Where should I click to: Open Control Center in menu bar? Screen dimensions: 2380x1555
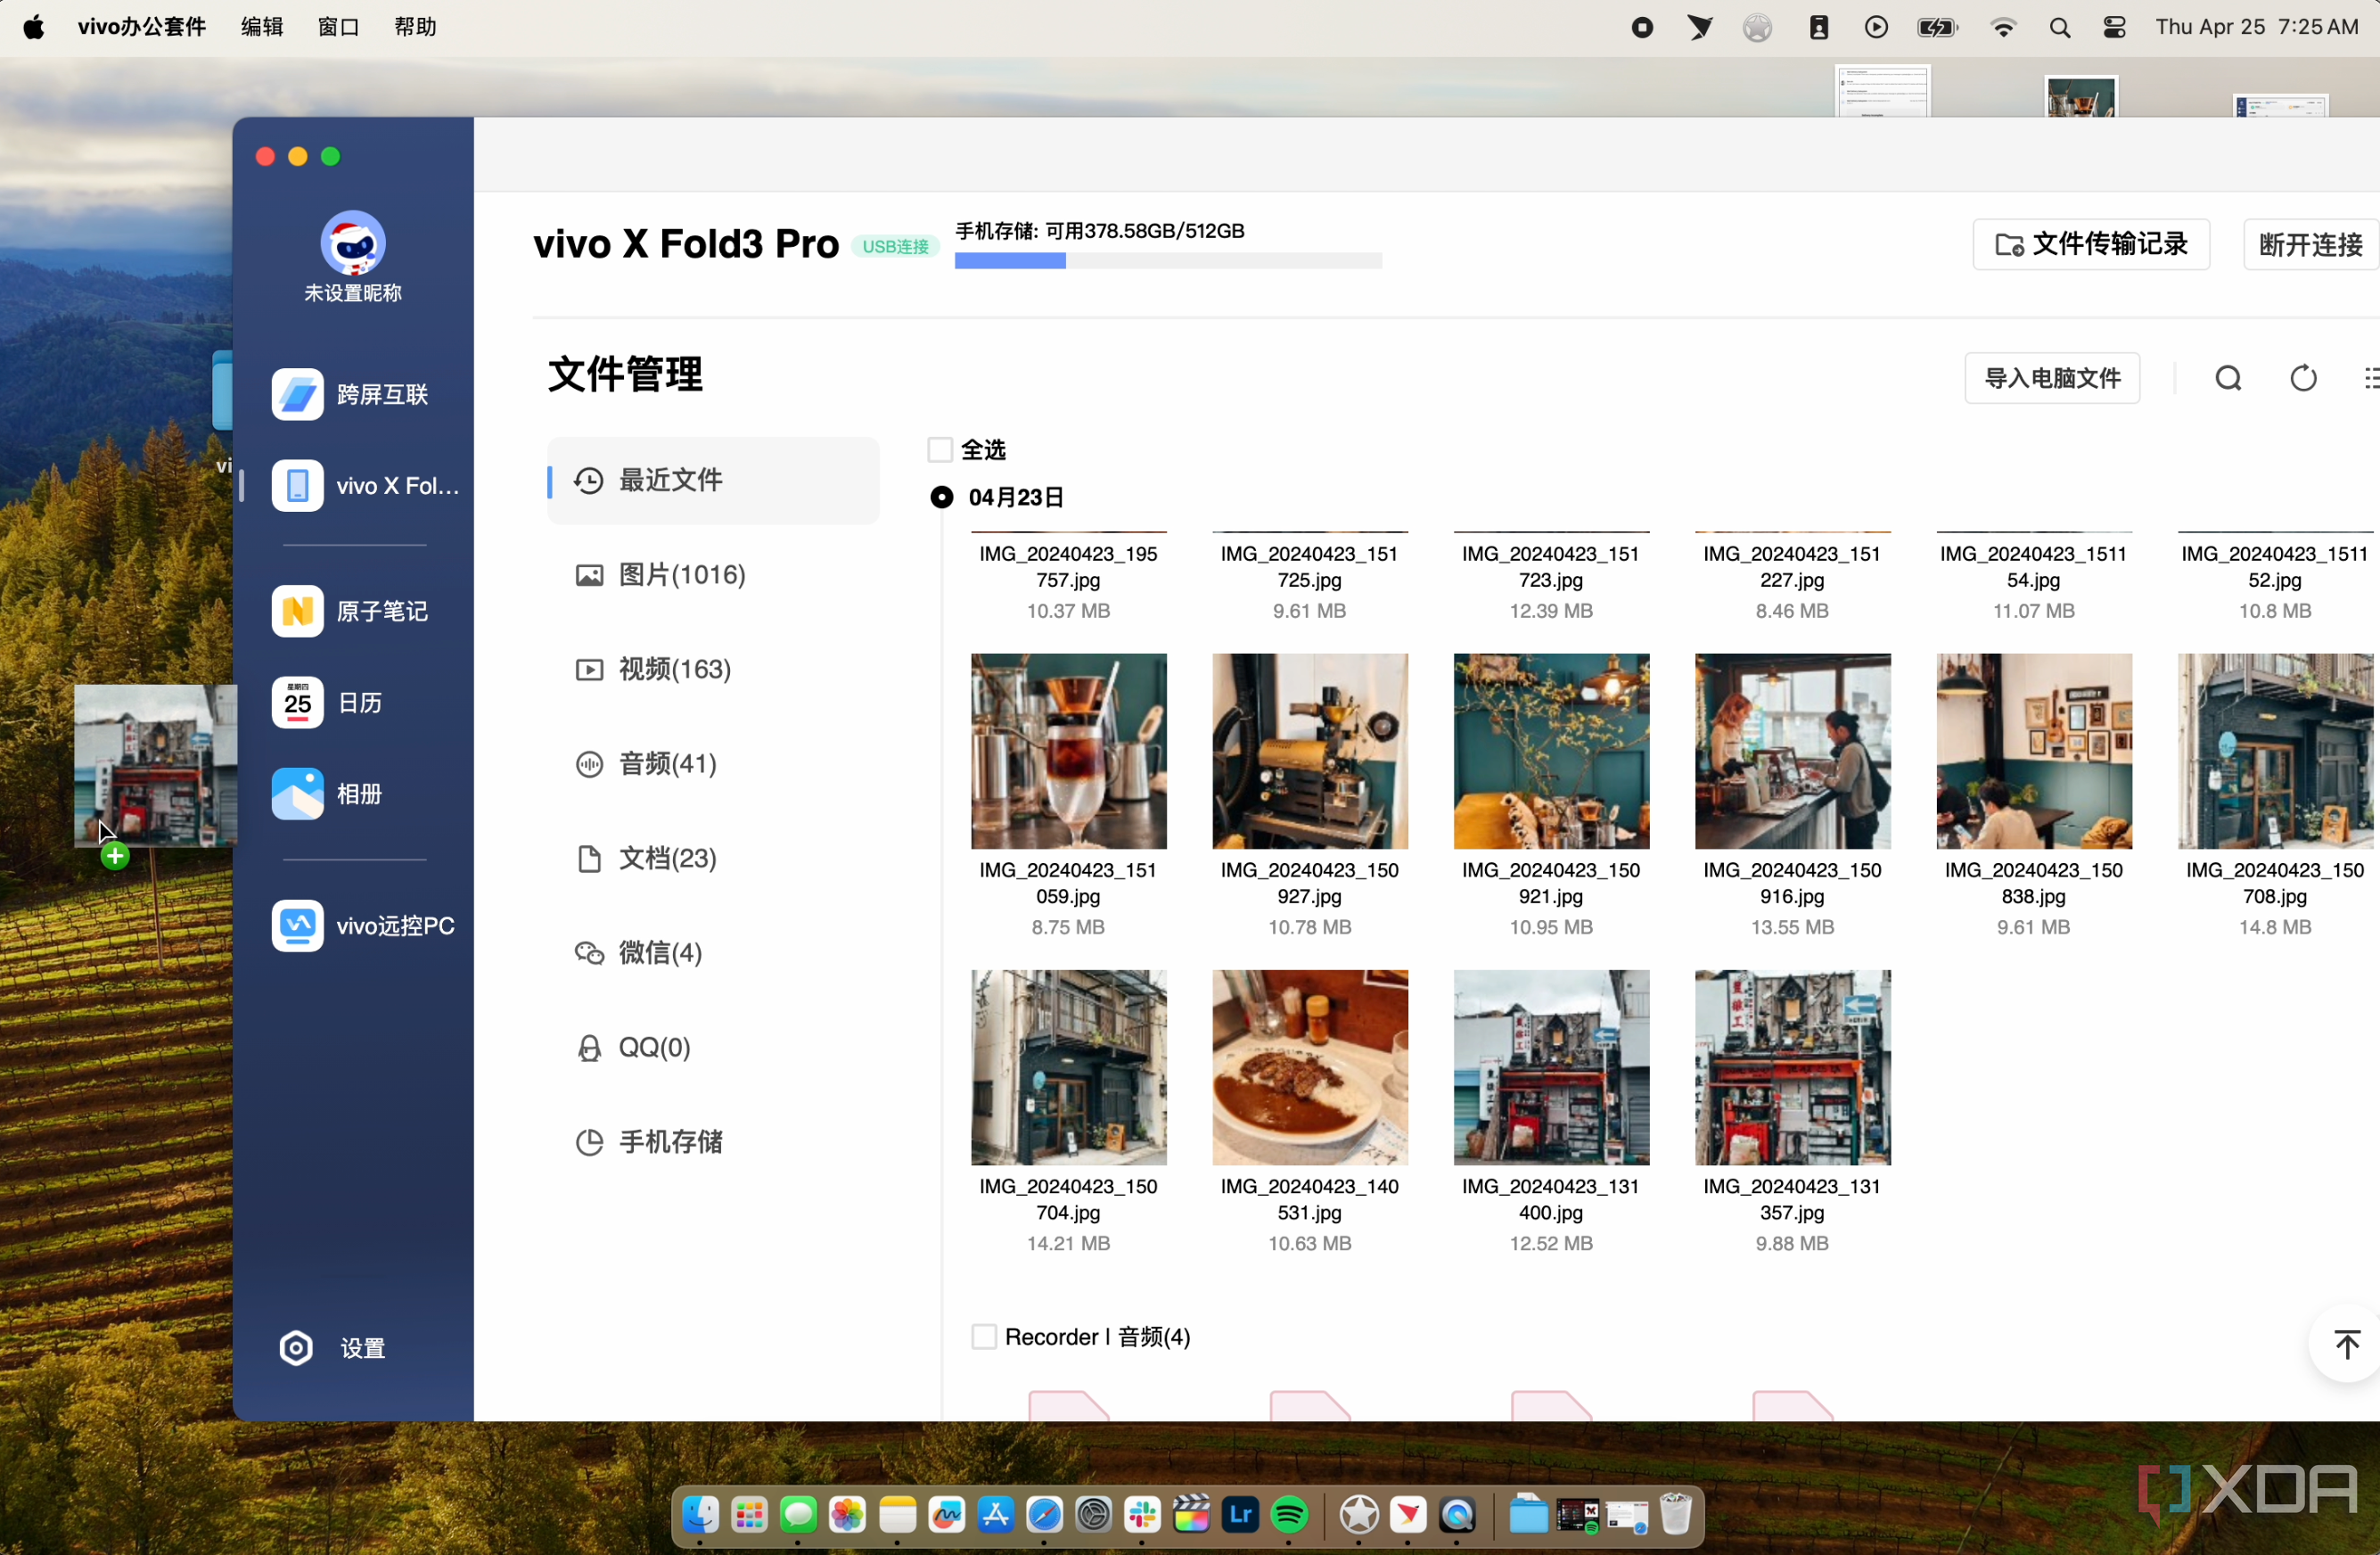click(2114, 27)
